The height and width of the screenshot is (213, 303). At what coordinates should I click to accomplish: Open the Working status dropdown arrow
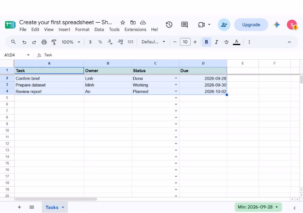[176, 85]
